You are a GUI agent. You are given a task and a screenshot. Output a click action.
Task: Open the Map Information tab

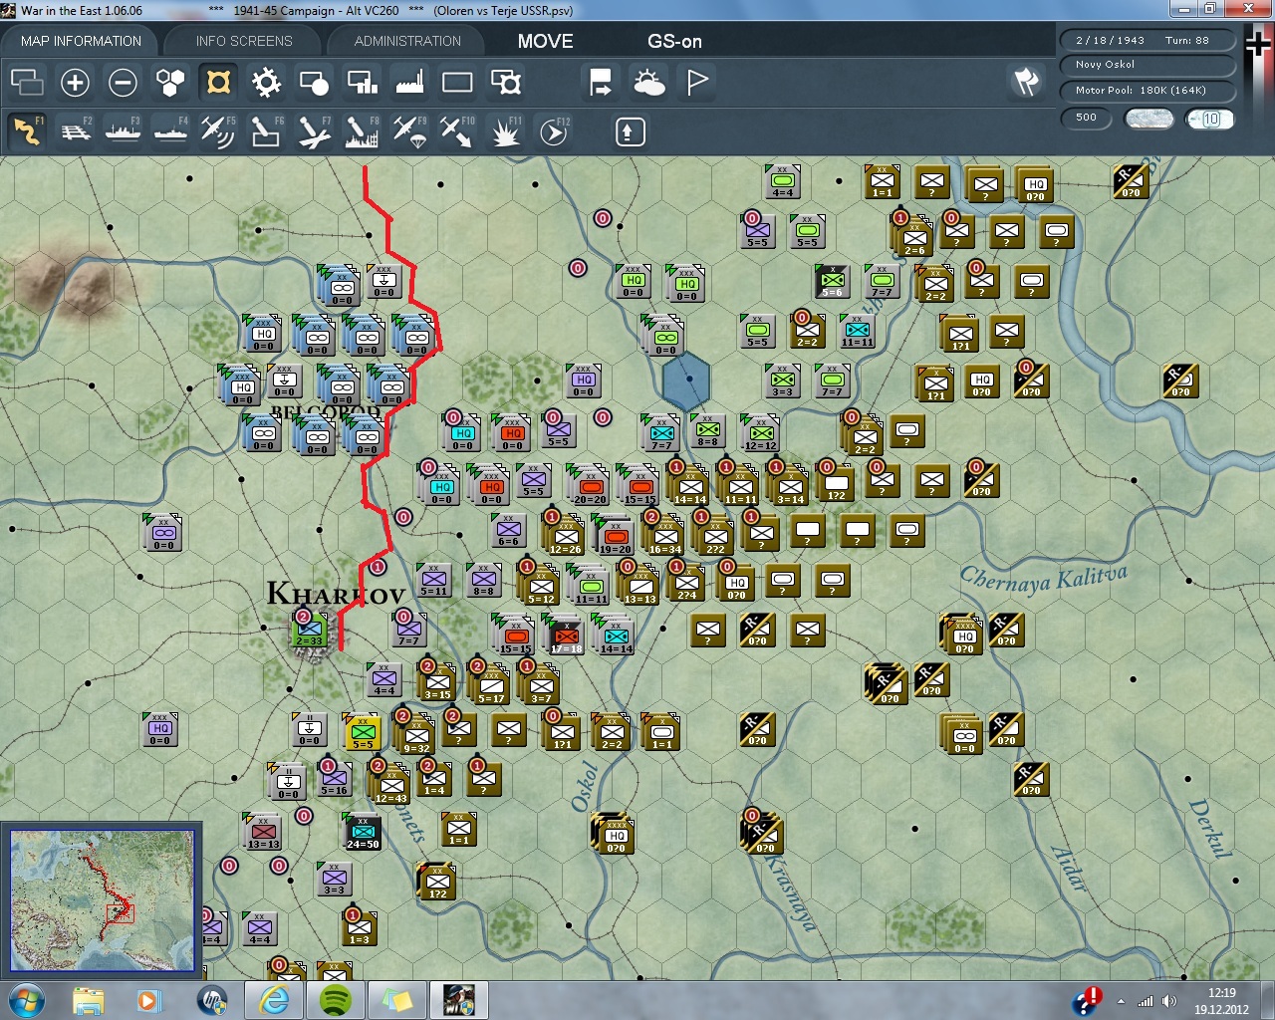81,41
